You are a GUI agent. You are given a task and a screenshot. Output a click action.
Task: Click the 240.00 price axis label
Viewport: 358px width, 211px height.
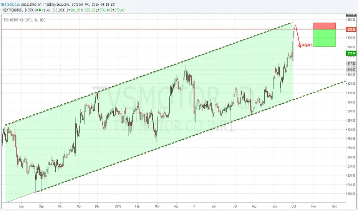[x=351, y=157]
